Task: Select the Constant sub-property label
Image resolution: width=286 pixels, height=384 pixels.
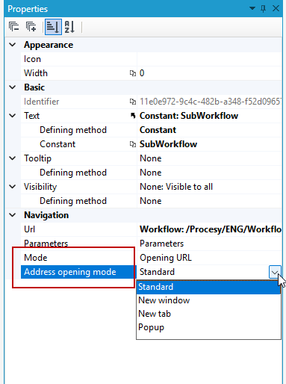Action: (57, 144)
